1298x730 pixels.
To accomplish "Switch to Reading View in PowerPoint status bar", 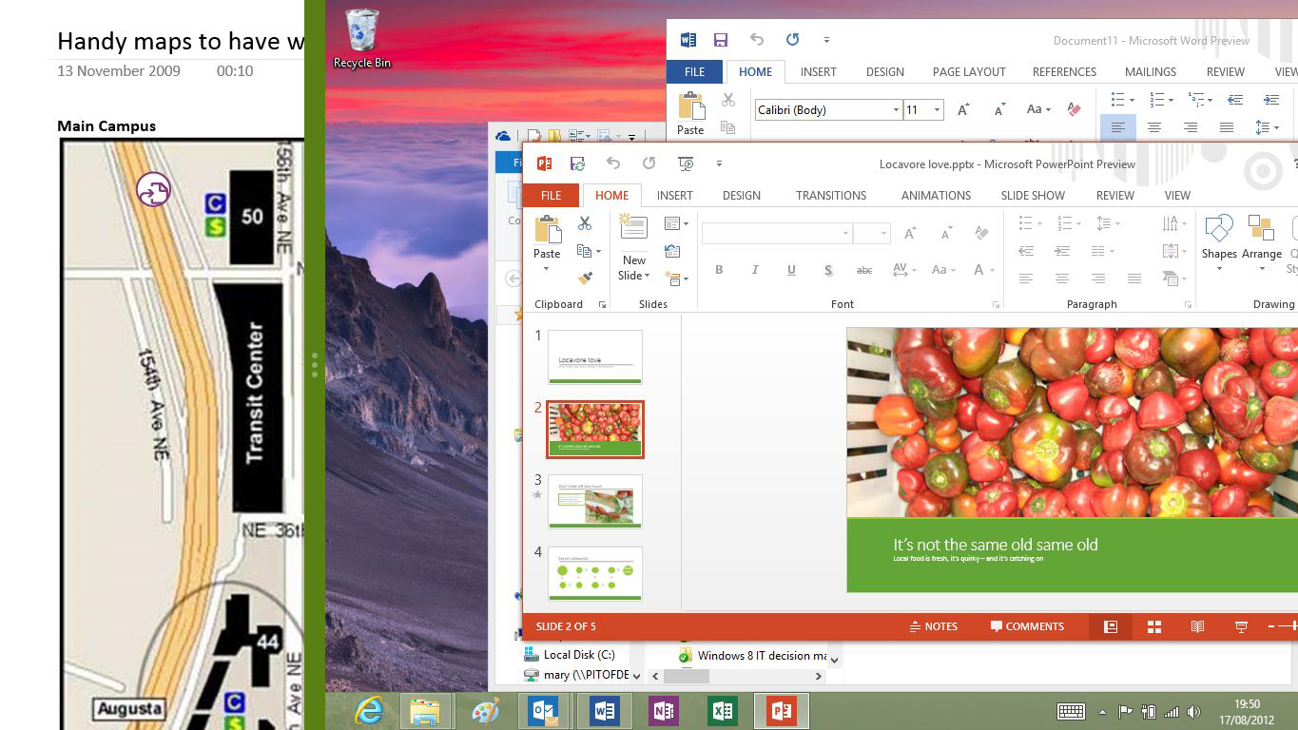I will tap(1198, 626).
